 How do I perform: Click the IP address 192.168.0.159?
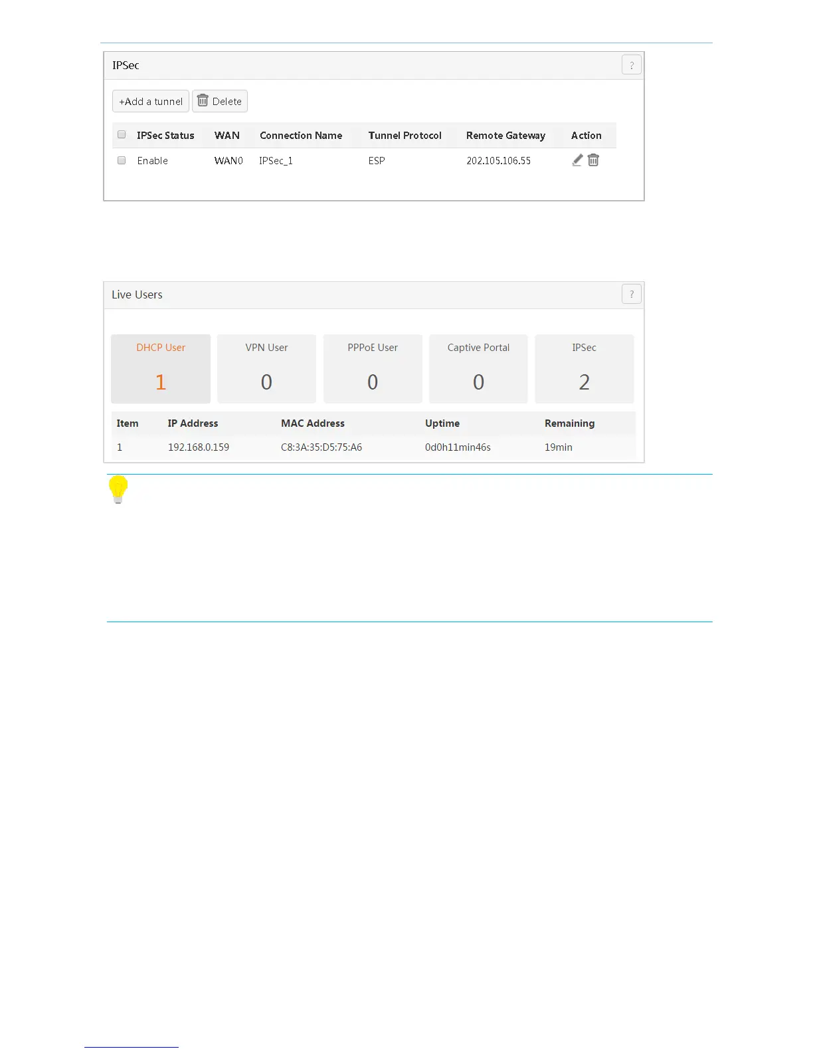click(x=199, y=447)
